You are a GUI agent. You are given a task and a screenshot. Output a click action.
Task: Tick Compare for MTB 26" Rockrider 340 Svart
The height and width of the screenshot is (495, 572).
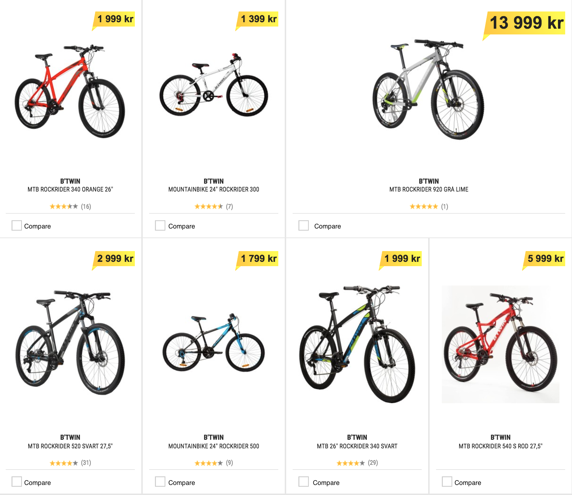pos(303,482)
